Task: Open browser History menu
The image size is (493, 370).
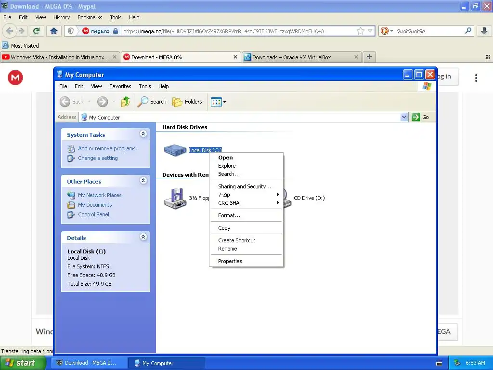Action: [61, 18]
